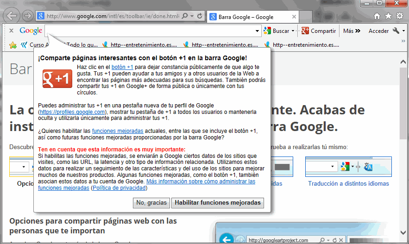Open the first http--entretenimiento.es bookmark
The image size is (409, 244).
(140, 45)
